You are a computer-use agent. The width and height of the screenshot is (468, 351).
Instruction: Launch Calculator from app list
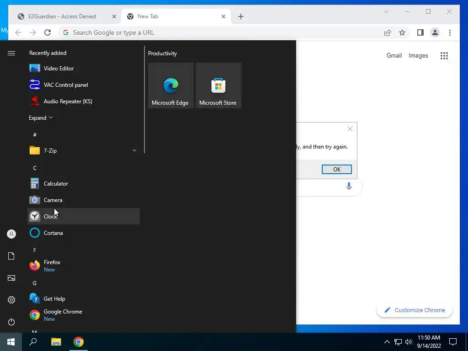pos(84,184)
